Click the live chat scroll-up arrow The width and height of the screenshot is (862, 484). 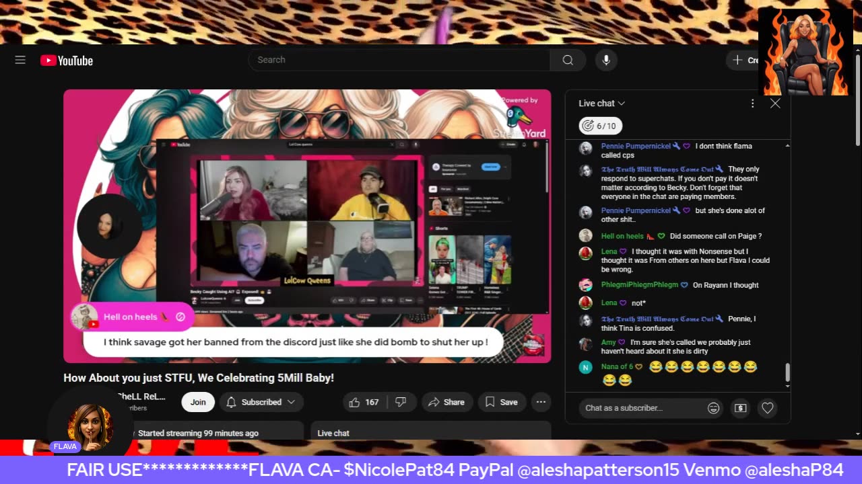point(787,146)
